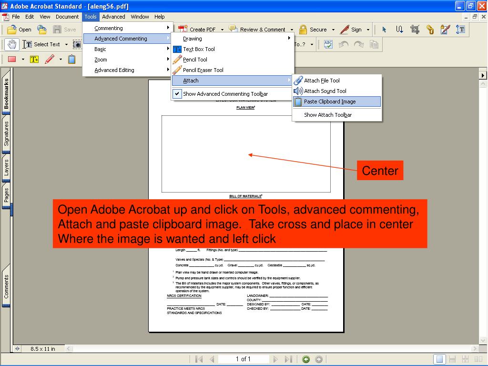Go to previous page arrow
This screenshot has width=488, height=366.
click(x=212, y=359)
